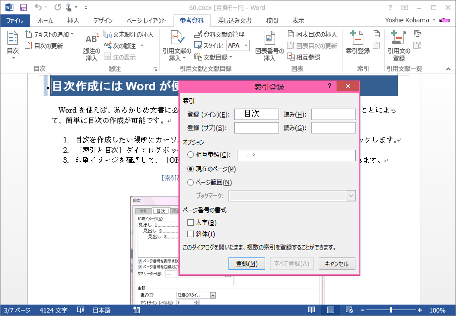Click the 登録 (メイン) input field

pyautogui.click(x=257, y=114)
